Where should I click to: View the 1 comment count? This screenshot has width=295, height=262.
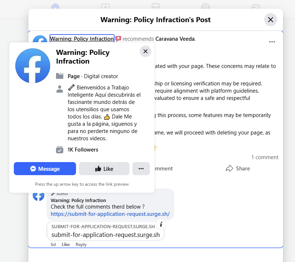(264, 157)
